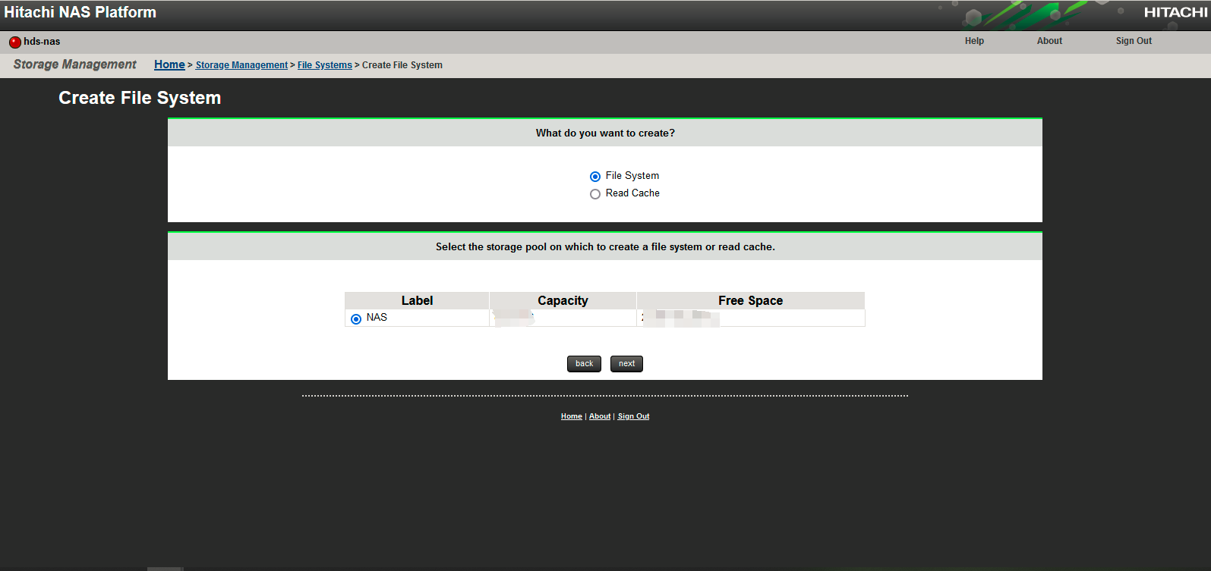1211x571 pixels.
Task: Click the Home link in the footer
Action: point(572,416)
